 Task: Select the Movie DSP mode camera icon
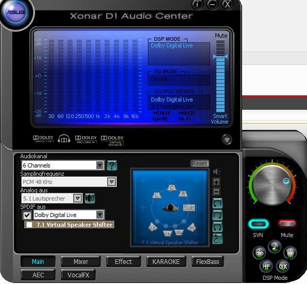(x=290, y=253)
